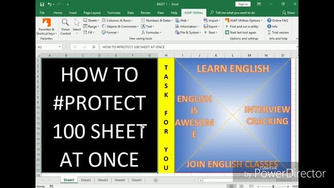334x188 pixels.
Task: Click the TASK FOR YOU yellow cell
Action: click(166, 115)
